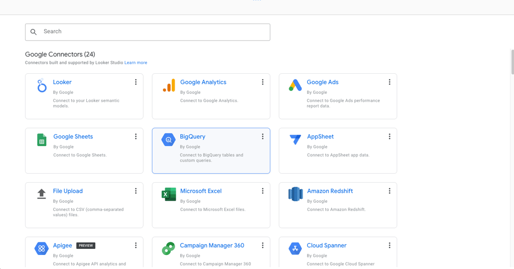Click the vertical scrollbar thumb

point(512,62)
